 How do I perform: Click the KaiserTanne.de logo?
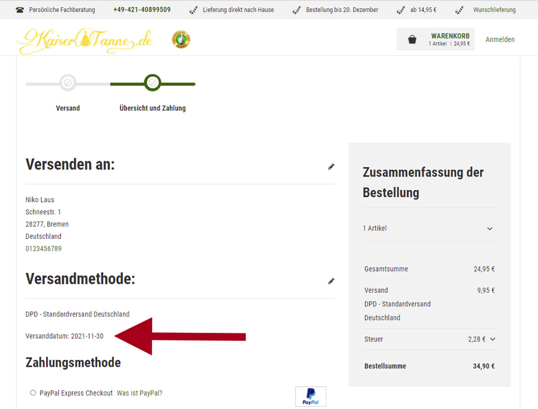click(85, 41)
